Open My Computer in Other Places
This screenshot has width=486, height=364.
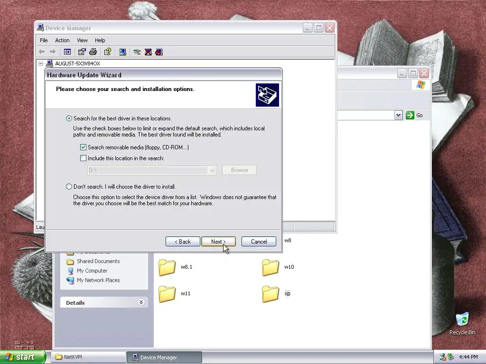click(92, 271)
